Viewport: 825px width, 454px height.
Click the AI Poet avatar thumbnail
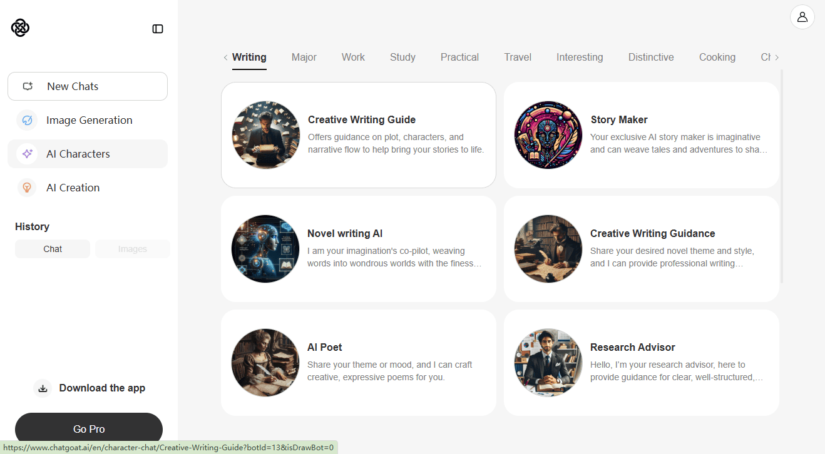click(x=265, y=363)
